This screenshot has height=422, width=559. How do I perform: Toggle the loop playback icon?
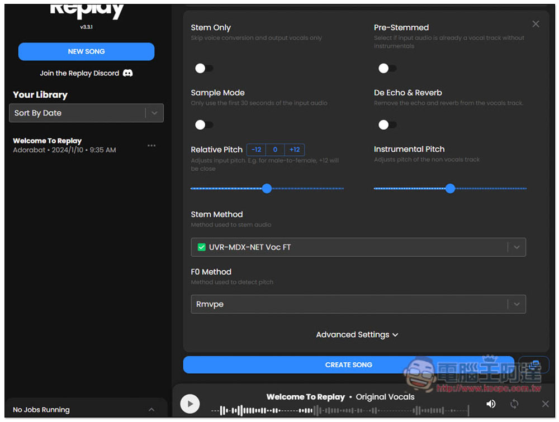(x=514, y=404)
